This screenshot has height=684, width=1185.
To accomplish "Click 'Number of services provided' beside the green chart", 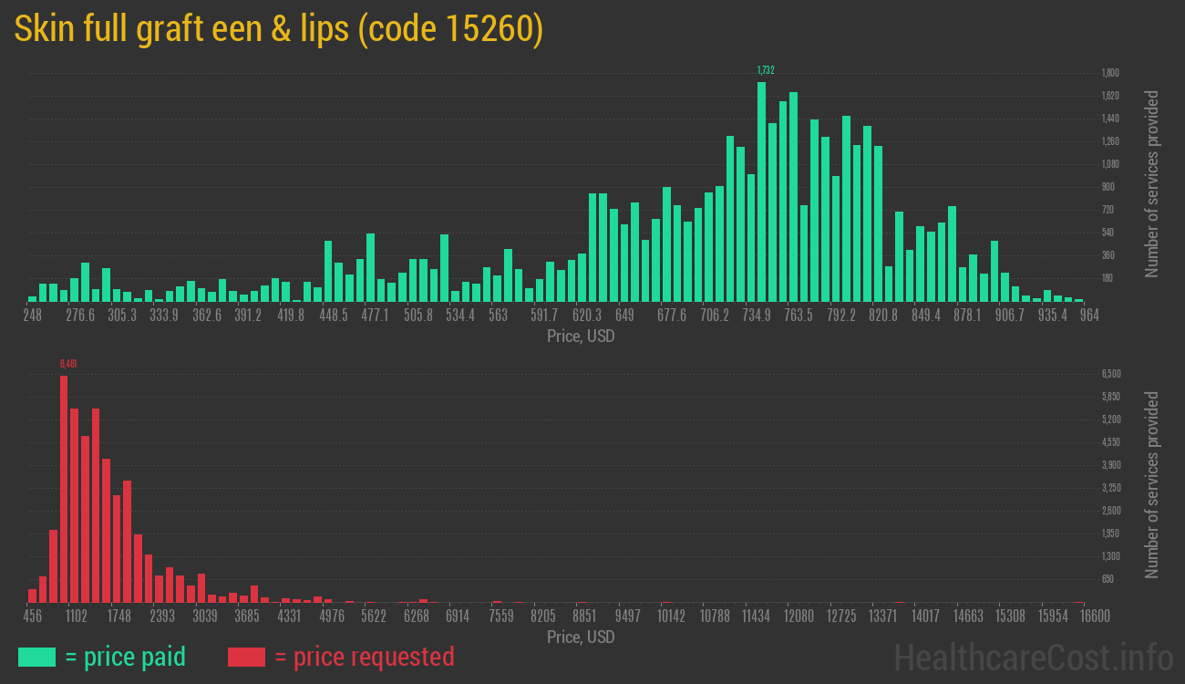I will [1152, 183].
